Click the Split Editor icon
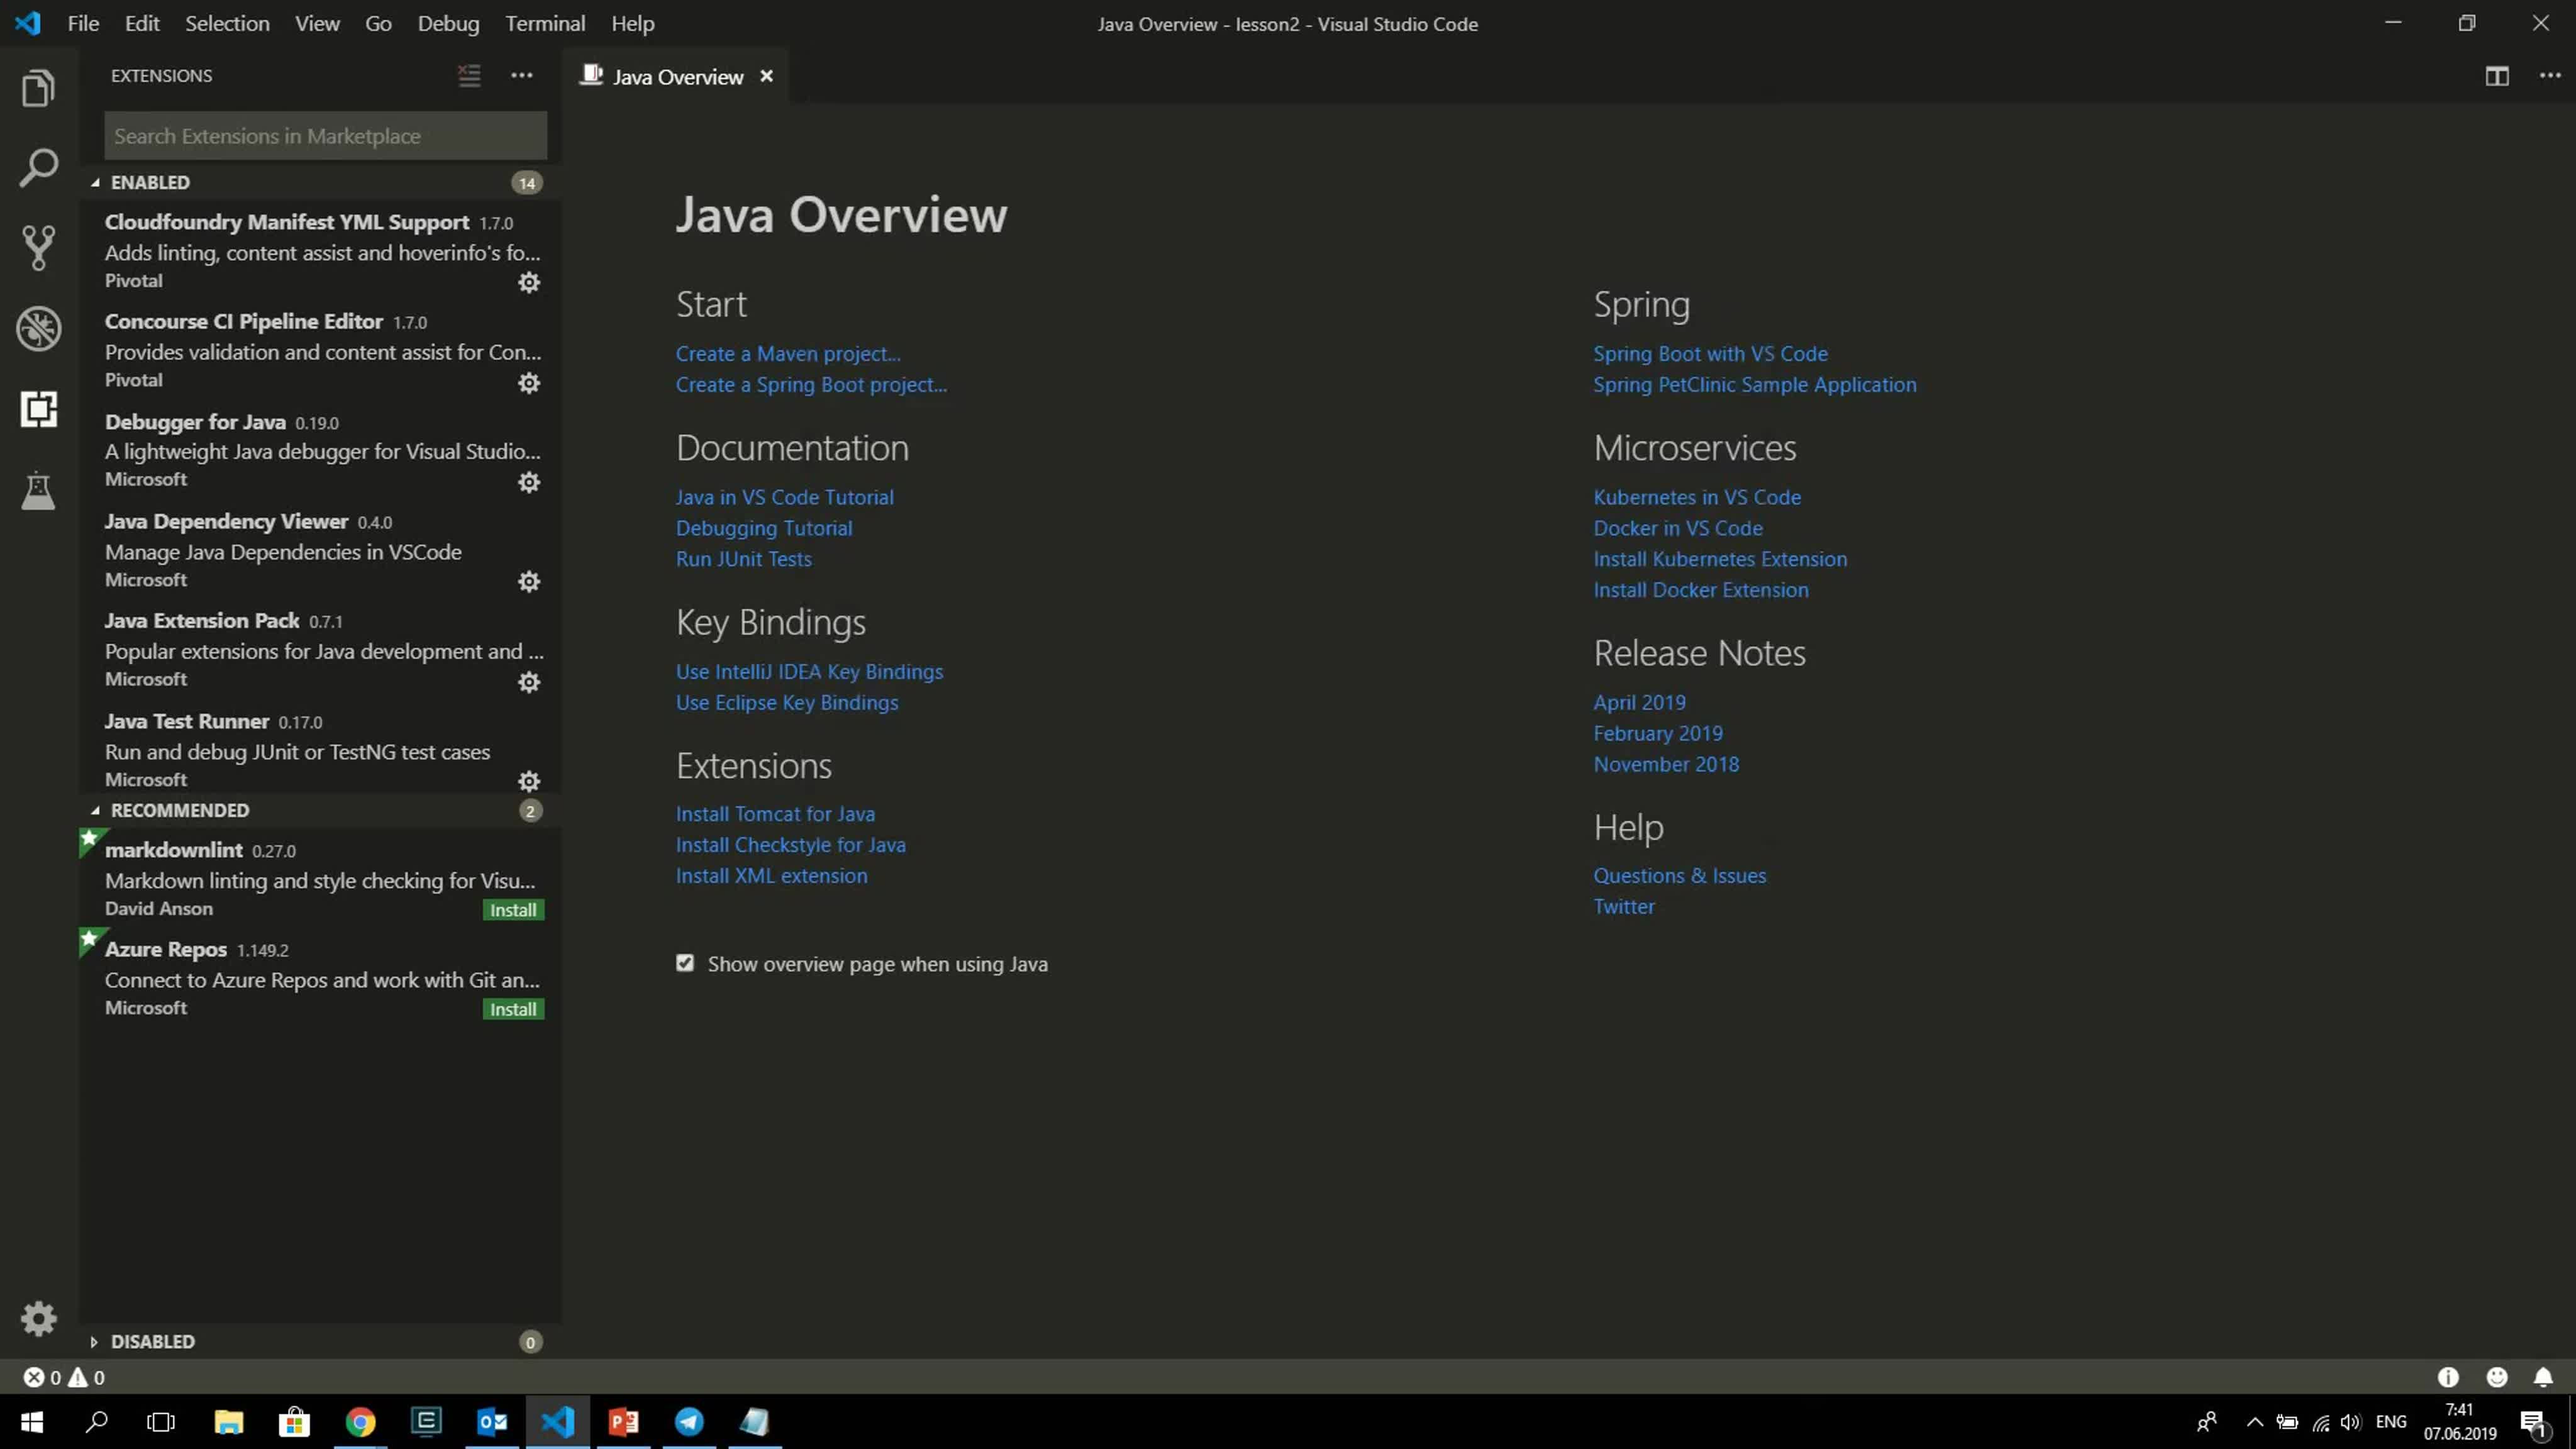This screenshot has height=1449, width=2576. [2496, 76]
